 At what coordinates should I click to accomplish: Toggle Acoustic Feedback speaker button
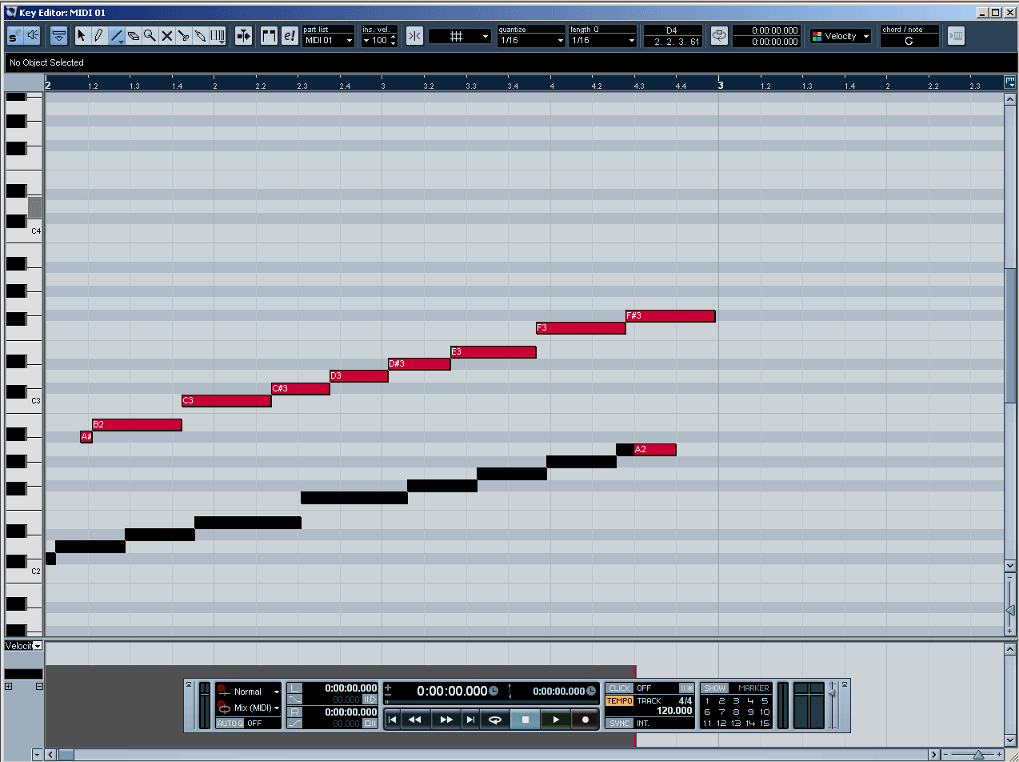pyautogui.click(x=33, y=36)
